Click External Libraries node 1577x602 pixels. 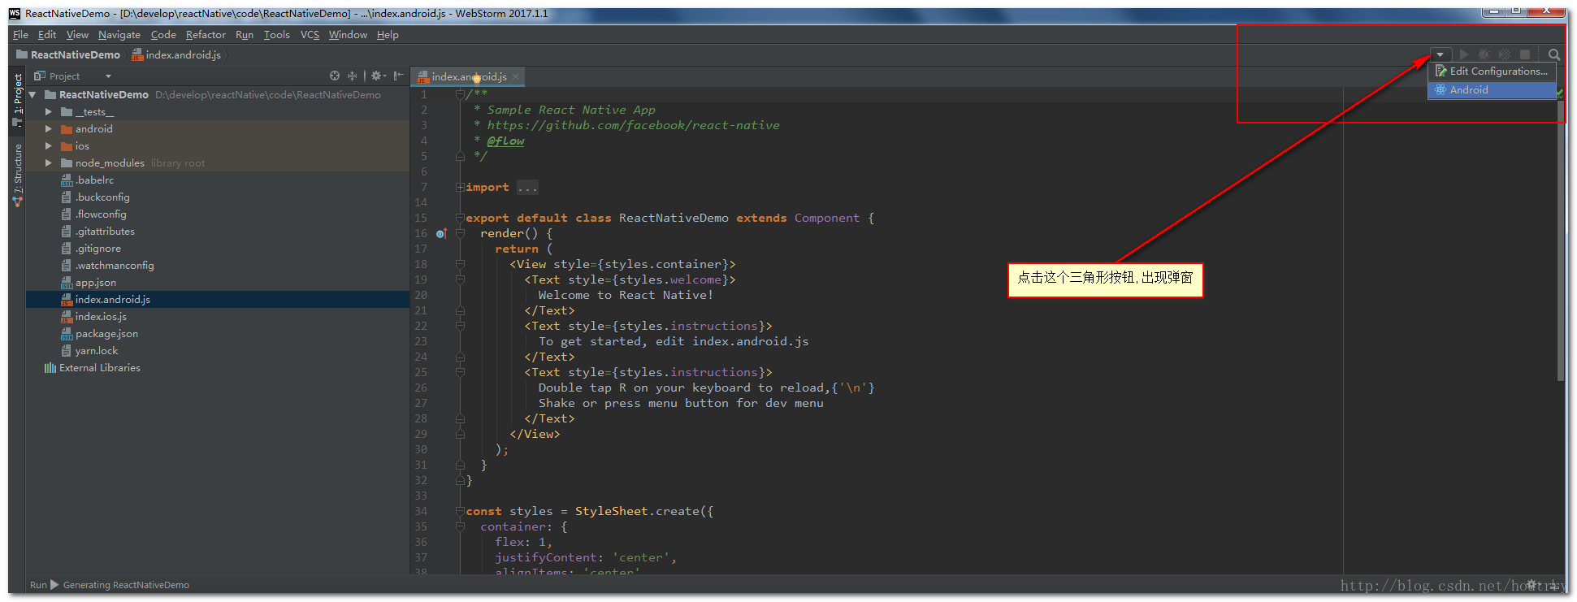[92, 368]
